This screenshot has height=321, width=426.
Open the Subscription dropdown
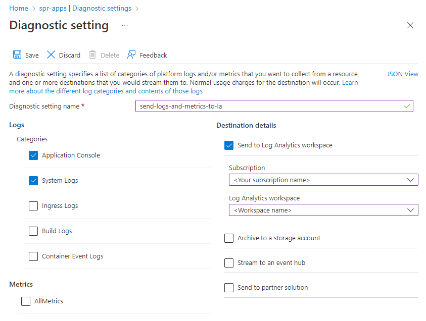323,180
